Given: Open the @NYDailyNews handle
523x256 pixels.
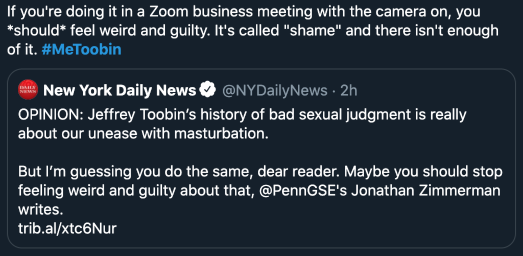Looking at the screenshot, I should click(x=274, y=90).
